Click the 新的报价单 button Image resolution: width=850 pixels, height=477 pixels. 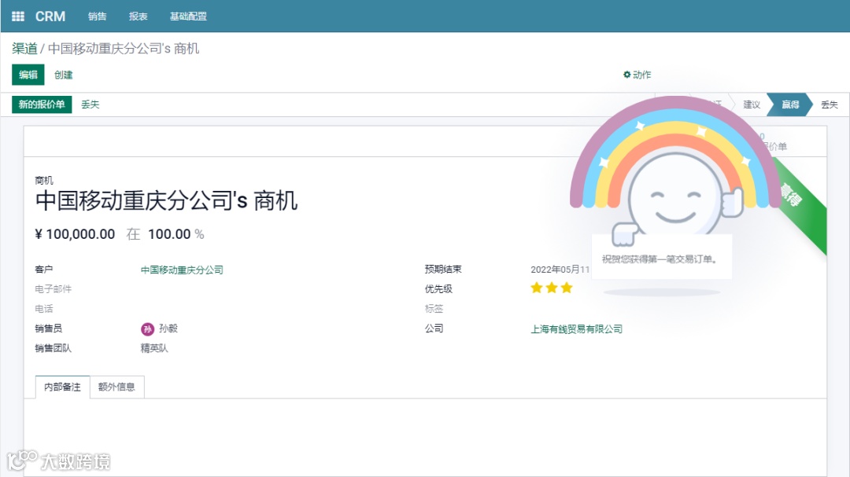click(x=42, y=105)
